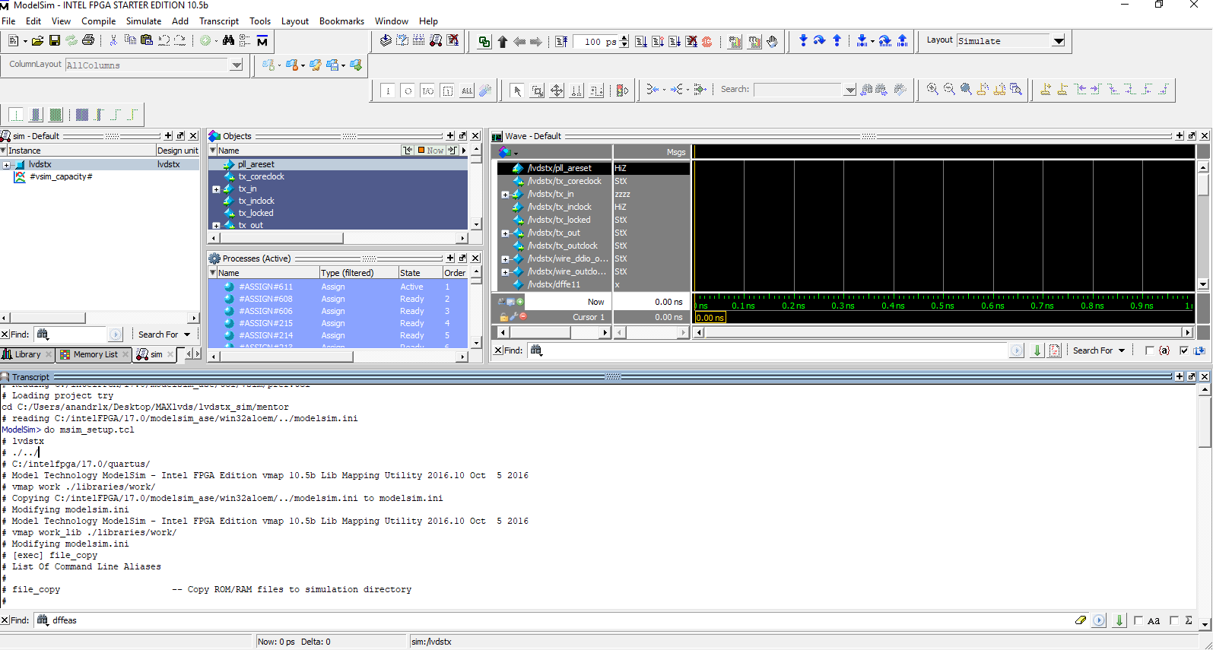Click the Wave horizontal scrollbar track

click(943, 332)
